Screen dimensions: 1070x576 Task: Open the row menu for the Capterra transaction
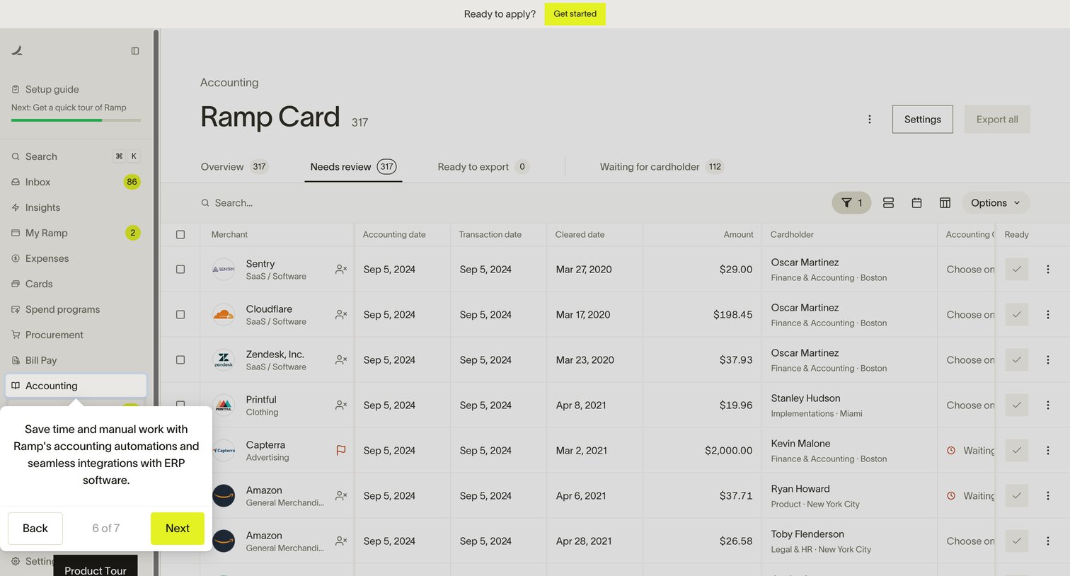(x=1048, y=451)
